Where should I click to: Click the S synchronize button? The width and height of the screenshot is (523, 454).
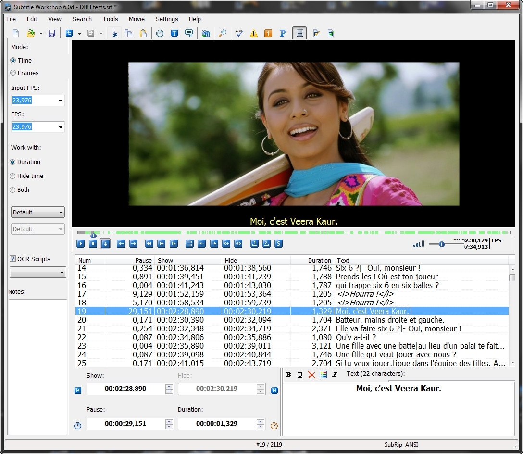coord(278,244)
